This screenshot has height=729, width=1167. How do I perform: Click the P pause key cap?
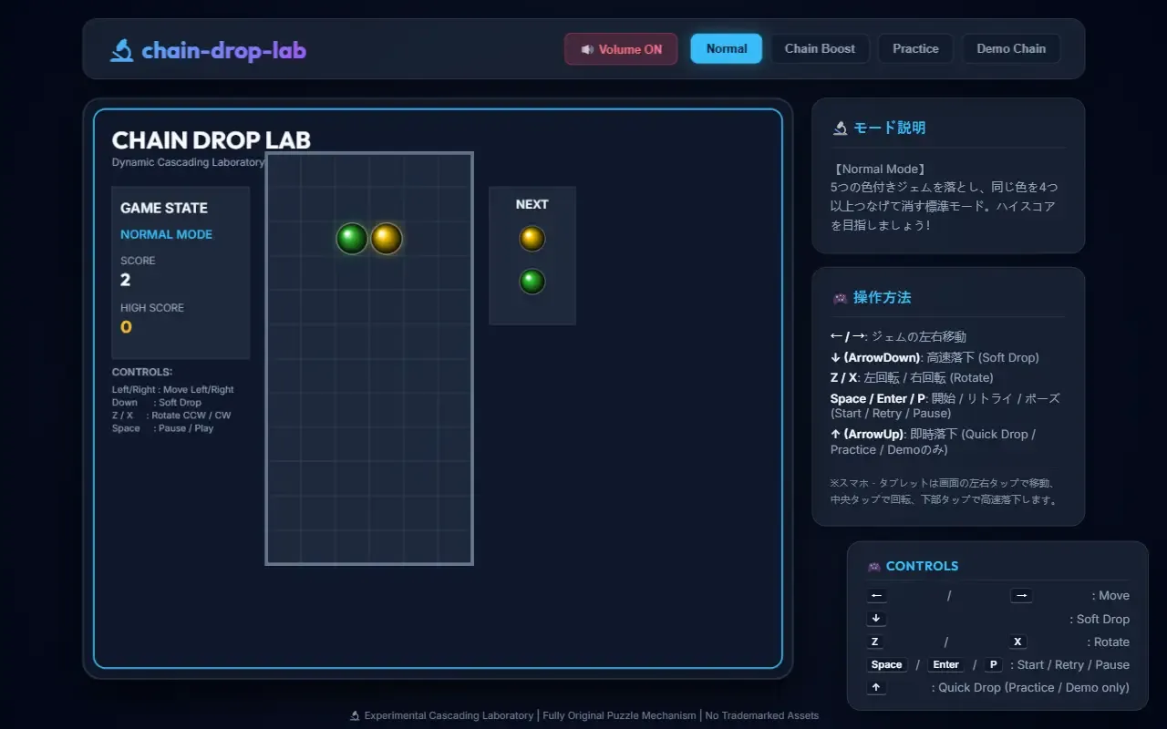click(993, 664)
